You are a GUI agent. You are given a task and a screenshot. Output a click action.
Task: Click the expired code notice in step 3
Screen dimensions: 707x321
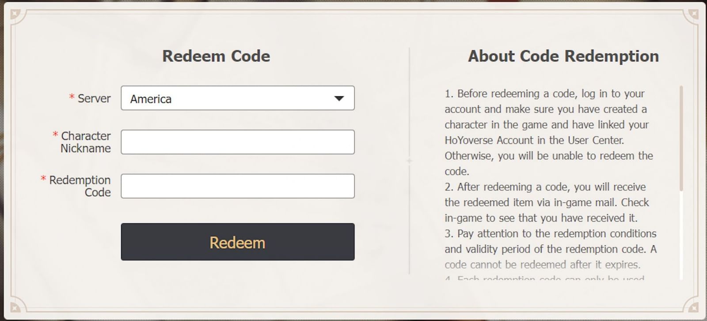541,265
